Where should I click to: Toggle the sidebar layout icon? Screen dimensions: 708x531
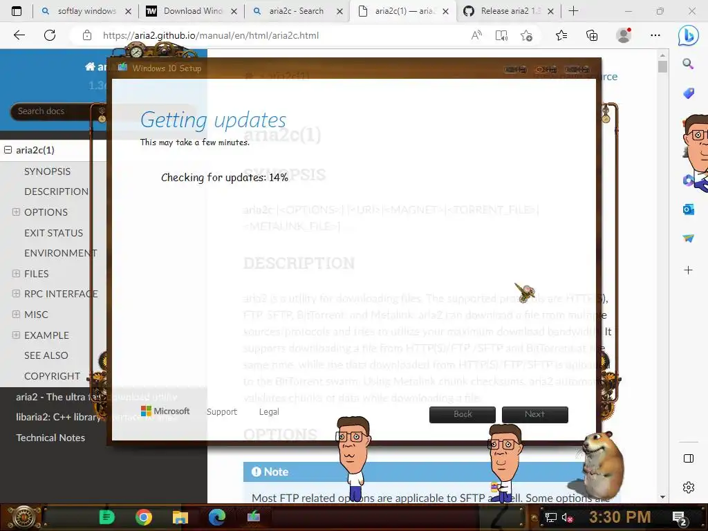pos(688,459)
